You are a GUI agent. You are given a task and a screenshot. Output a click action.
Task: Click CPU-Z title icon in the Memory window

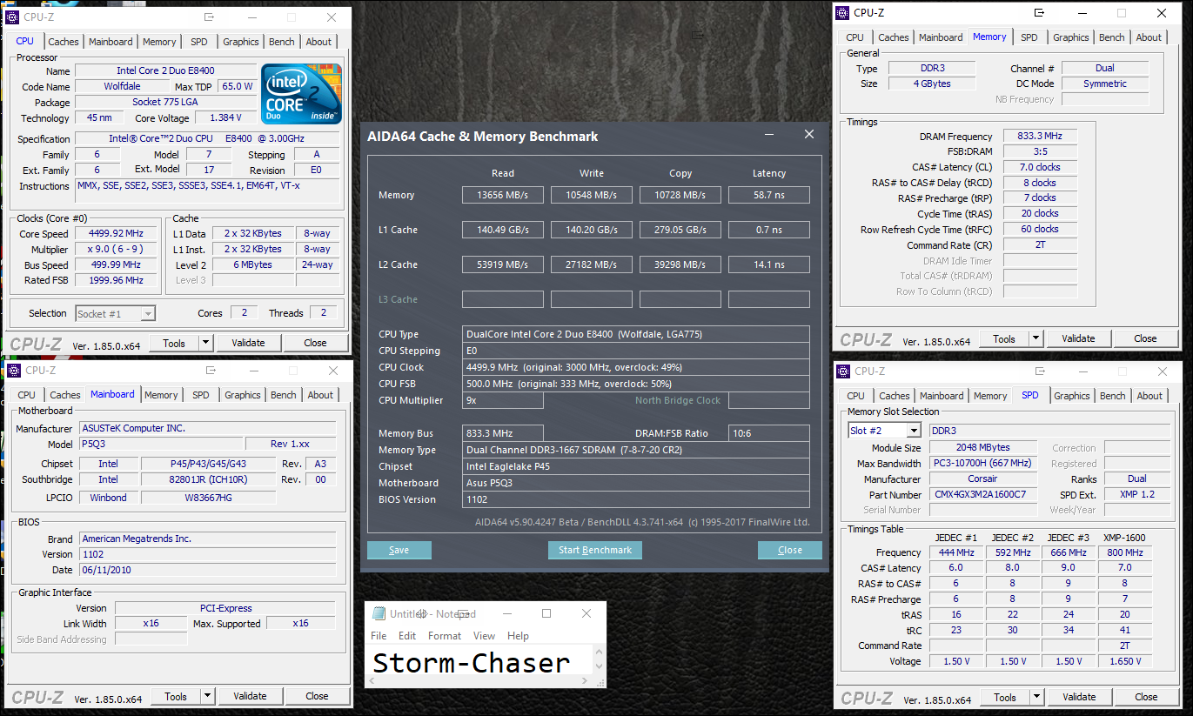[x=842, y=12]
